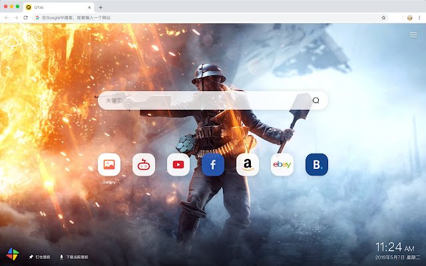This screenshot has width=426, height=266.
Task: Open the eBay shortcut
Action: click(282, 164)
